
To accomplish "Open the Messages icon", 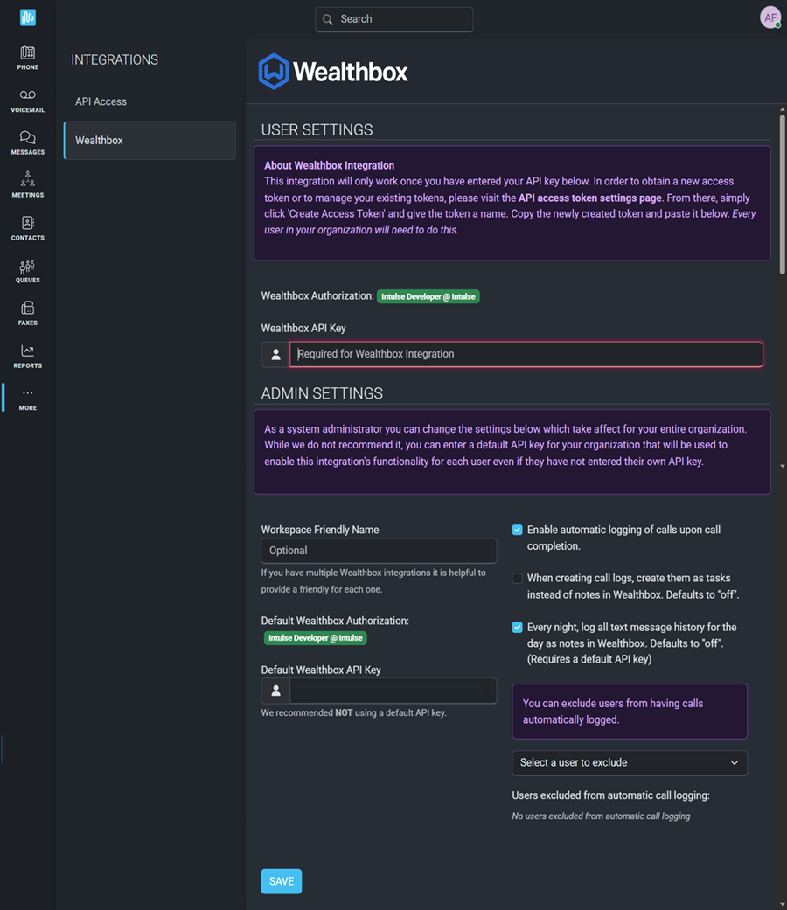I will tap(28, 142).
